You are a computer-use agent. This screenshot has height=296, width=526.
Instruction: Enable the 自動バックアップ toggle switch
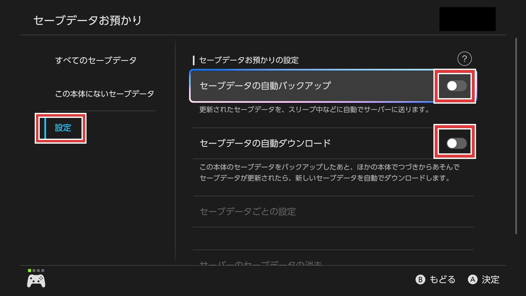point(456,86)
